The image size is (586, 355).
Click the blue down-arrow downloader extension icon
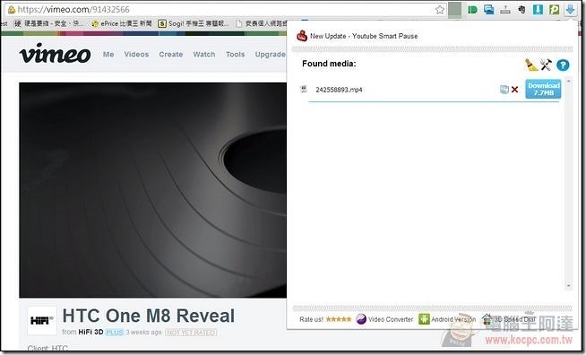[570, 9]
